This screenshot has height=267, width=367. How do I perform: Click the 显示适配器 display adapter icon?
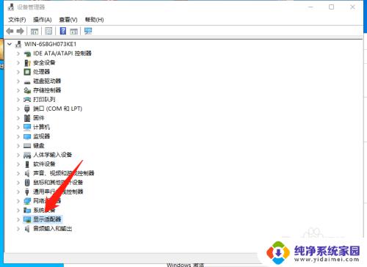[27, 219]
